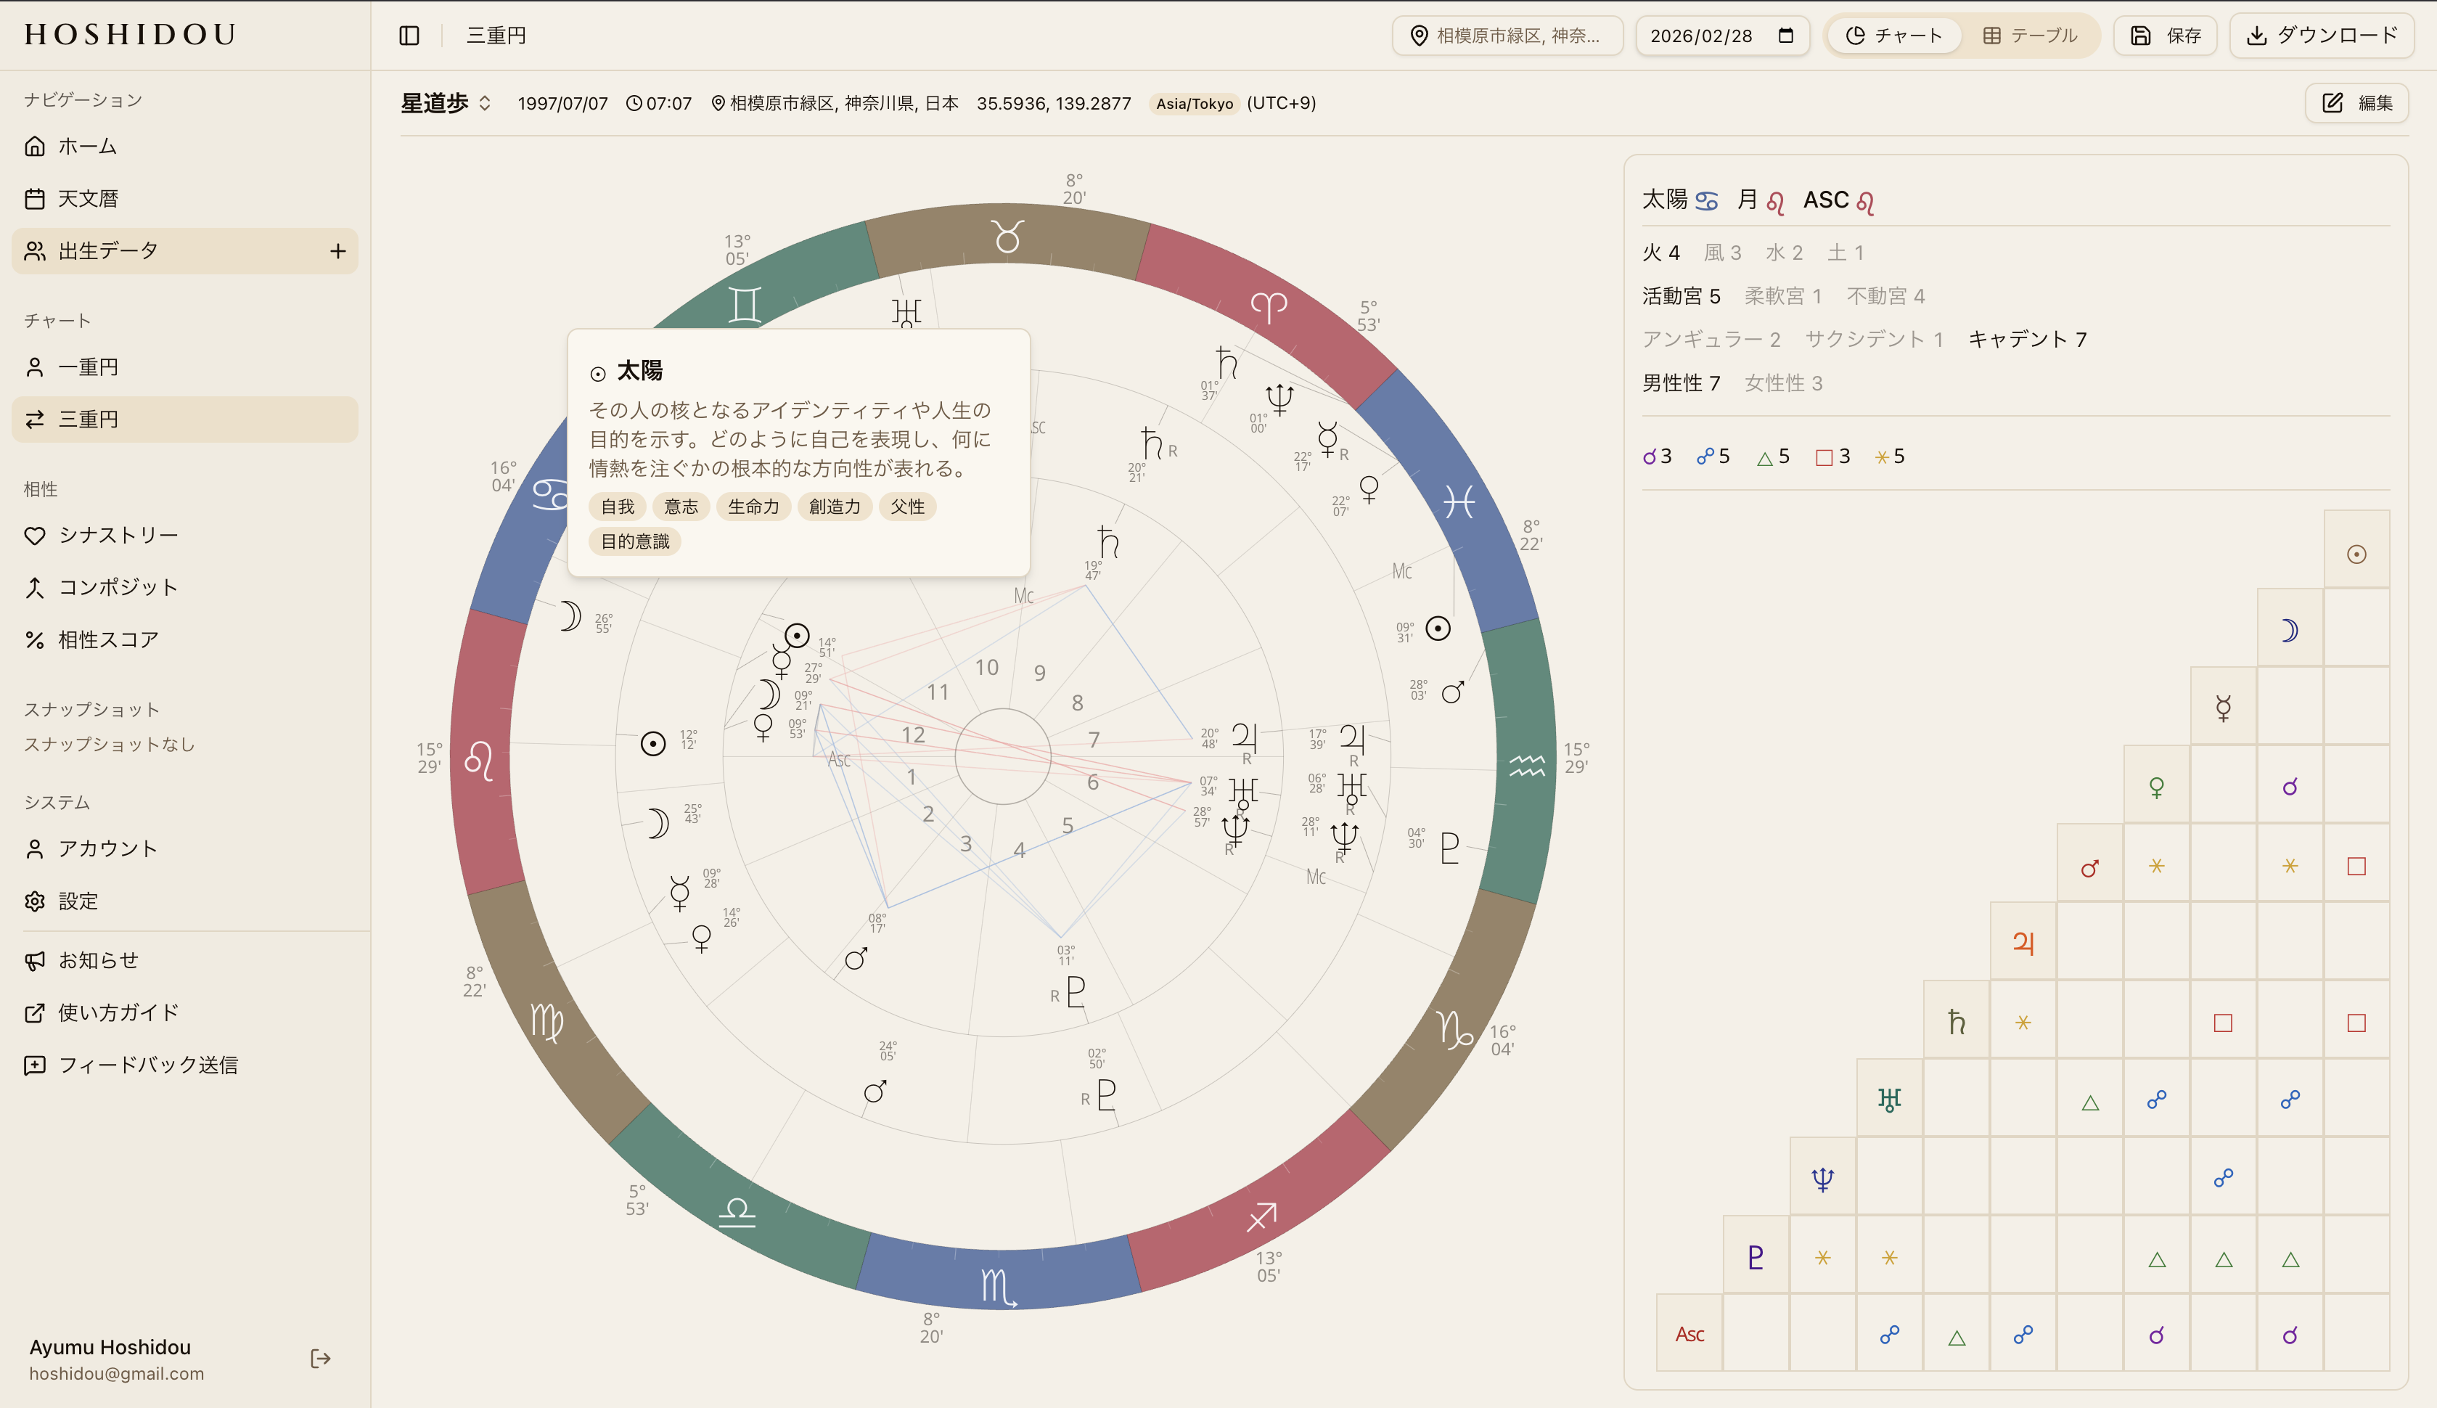The image size is (2437, 1408).
Task: Click the logout icon next to Ayumu Hoshidou
Action: [x=321, y=1359]
